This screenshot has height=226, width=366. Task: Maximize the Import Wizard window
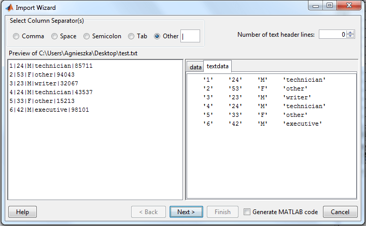(330, 6)
